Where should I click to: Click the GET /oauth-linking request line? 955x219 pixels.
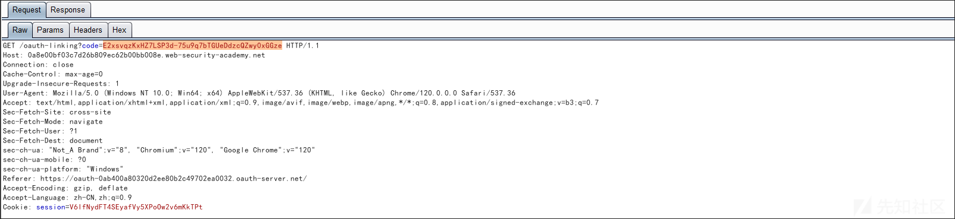tap(161, 46)
